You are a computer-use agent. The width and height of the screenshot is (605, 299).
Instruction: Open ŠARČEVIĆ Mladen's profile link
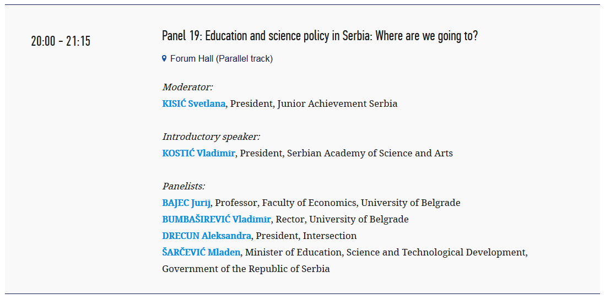tap(202, 253)
